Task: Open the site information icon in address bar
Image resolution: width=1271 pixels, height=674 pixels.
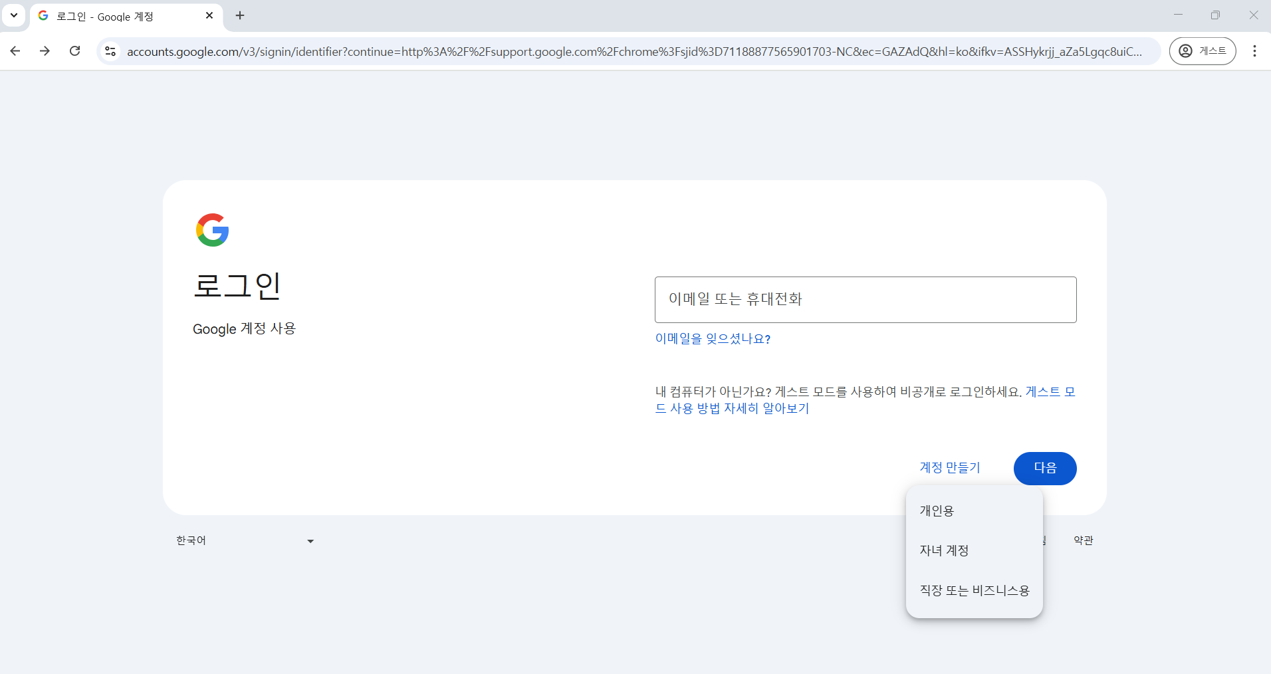Action: [110, 51]
